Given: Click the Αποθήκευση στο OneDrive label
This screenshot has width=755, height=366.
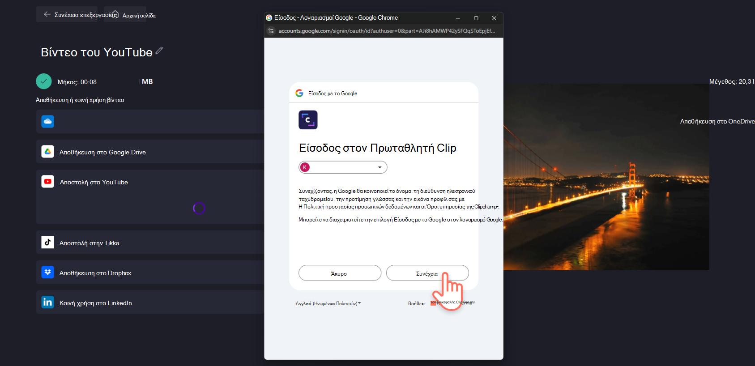Looking at the screenshot, I should [x=717, y=121].
